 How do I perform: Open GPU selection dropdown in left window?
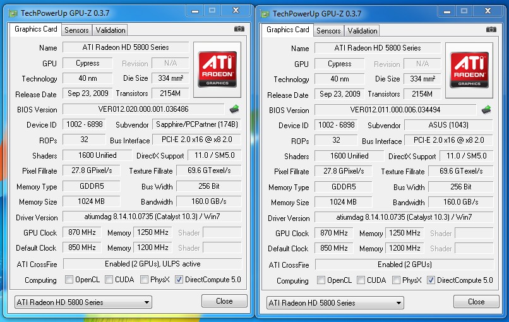(83, 302)
